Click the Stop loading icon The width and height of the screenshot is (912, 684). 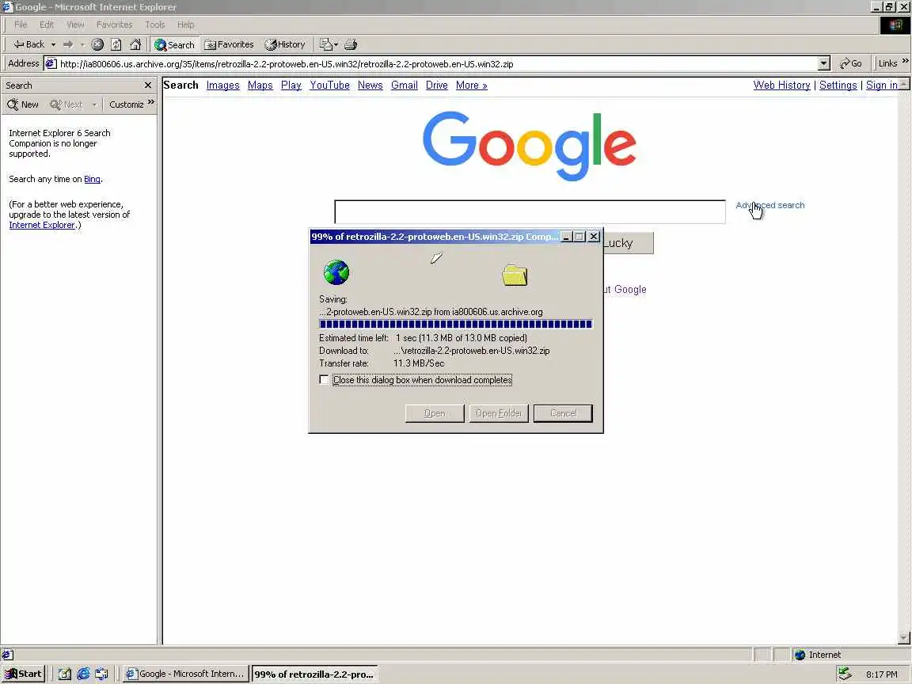click(x=97, y=44)
